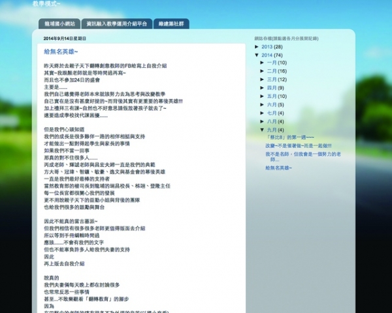Open the post title 給無名英雄~
The height and width of the screenshot is (313, 392).
pyautogui.click(x=61, y=52)
